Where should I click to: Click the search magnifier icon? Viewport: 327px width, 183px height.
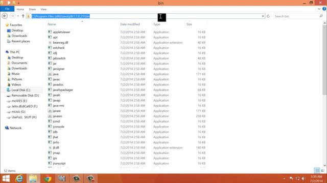click(321, 16)
